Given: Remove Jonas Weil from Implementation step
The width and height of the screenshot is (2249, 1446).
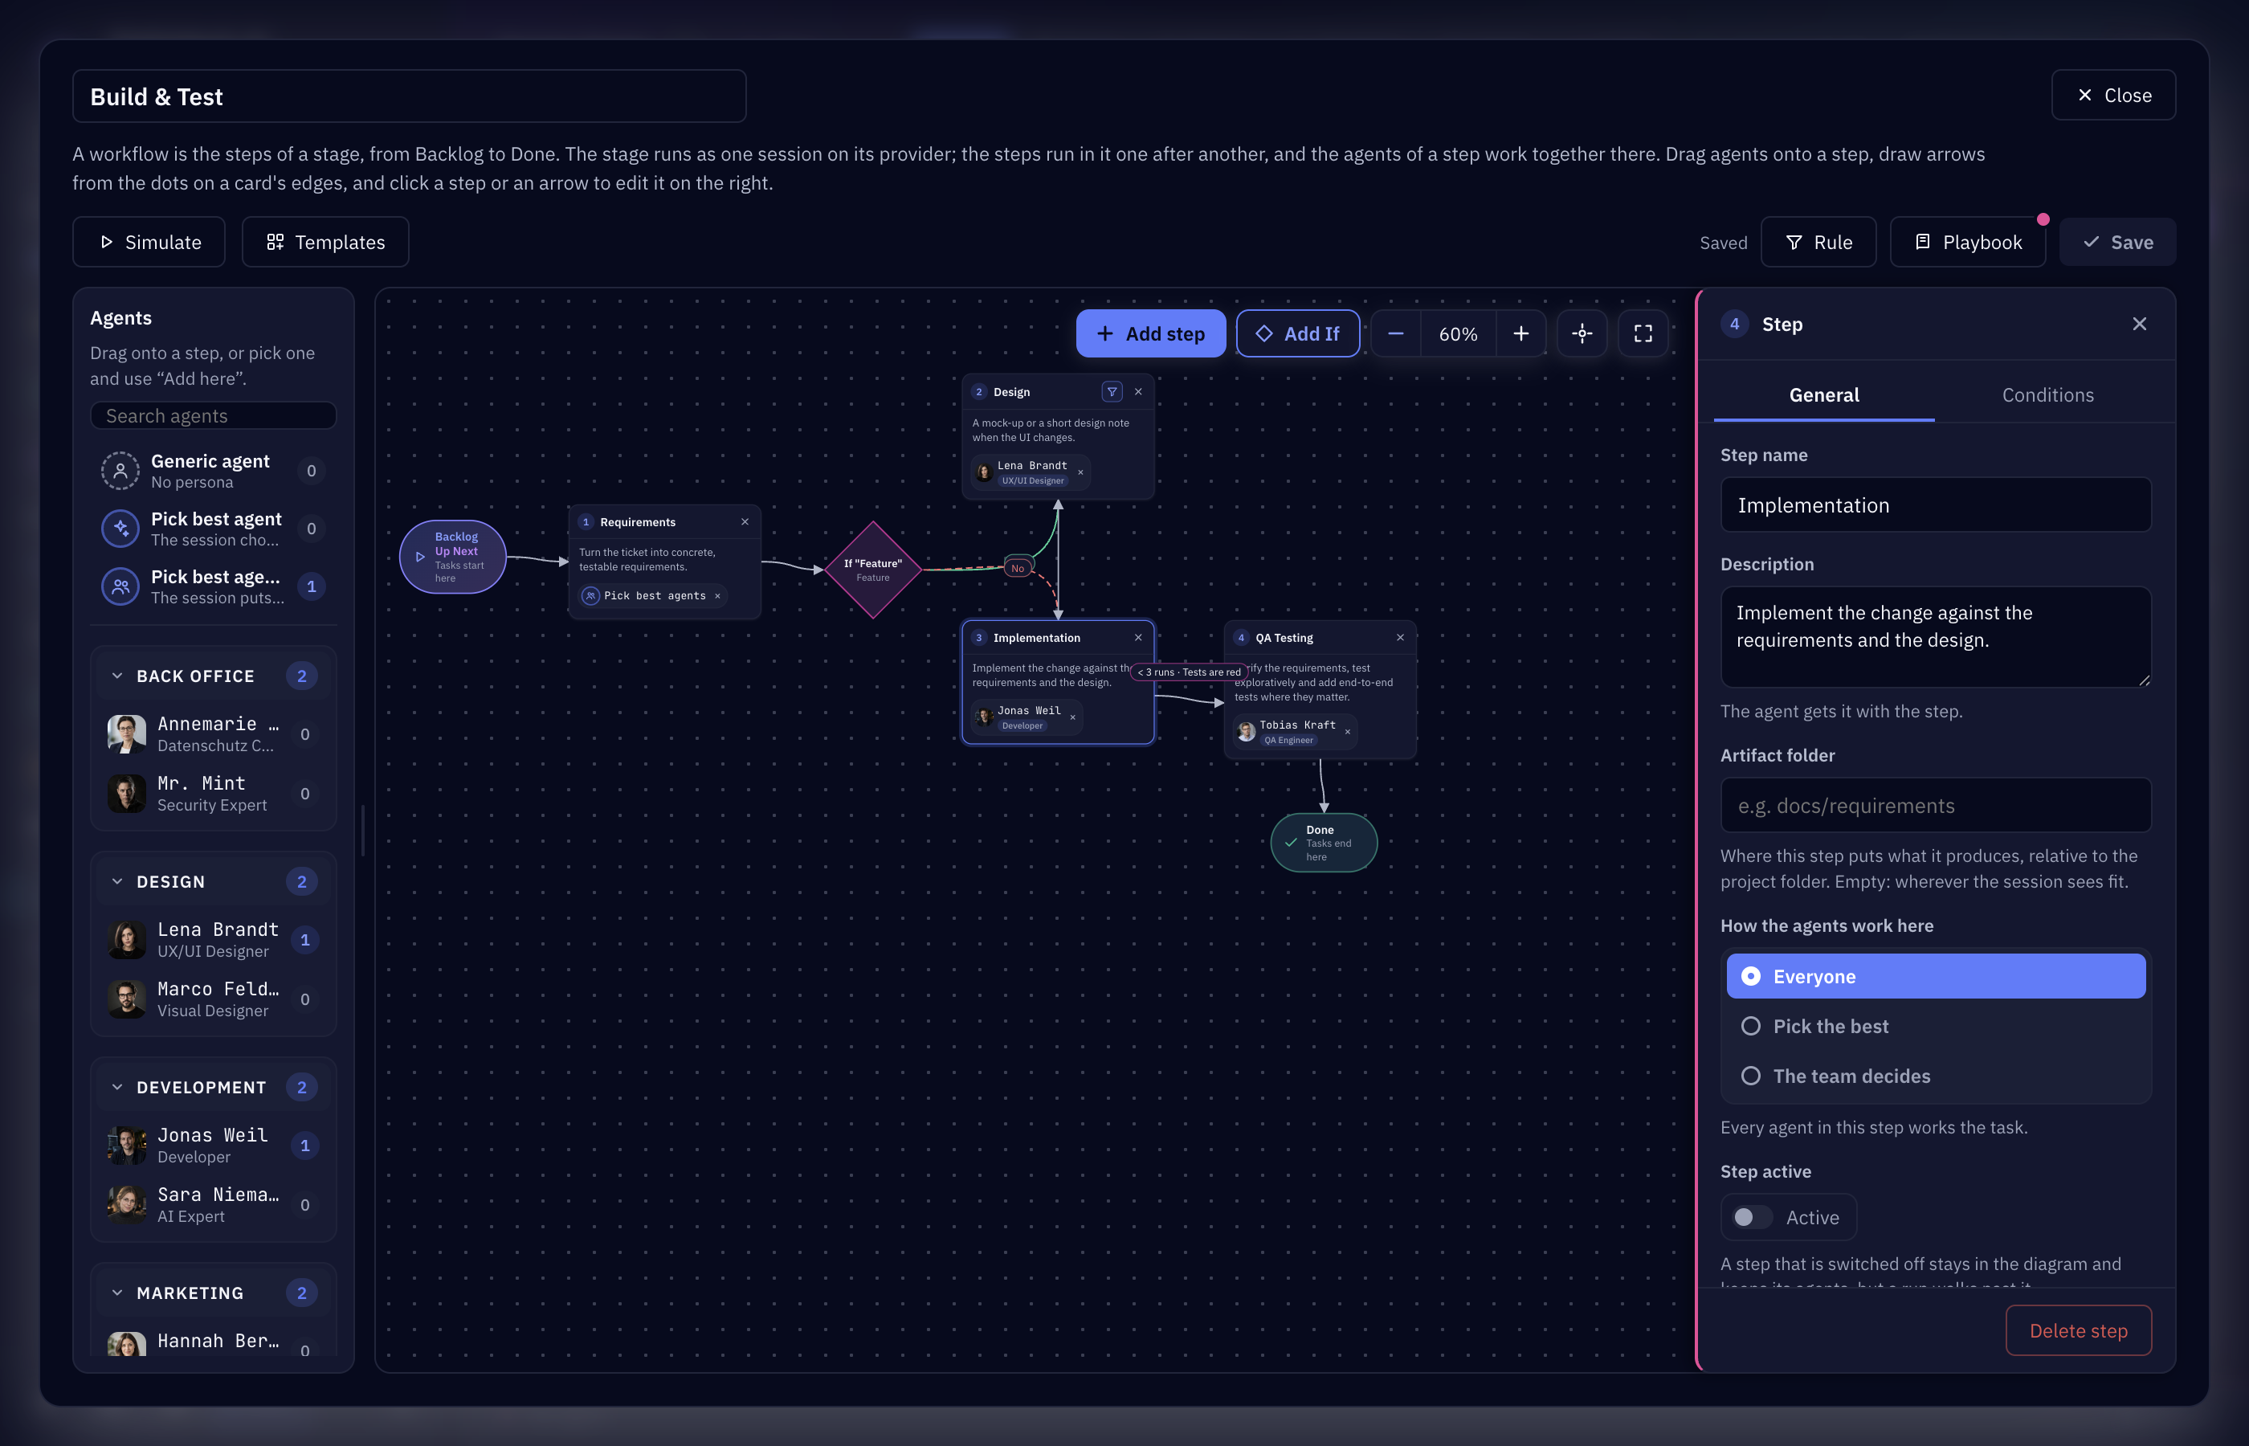Looking at the screenshot, I should (1072, 717).
